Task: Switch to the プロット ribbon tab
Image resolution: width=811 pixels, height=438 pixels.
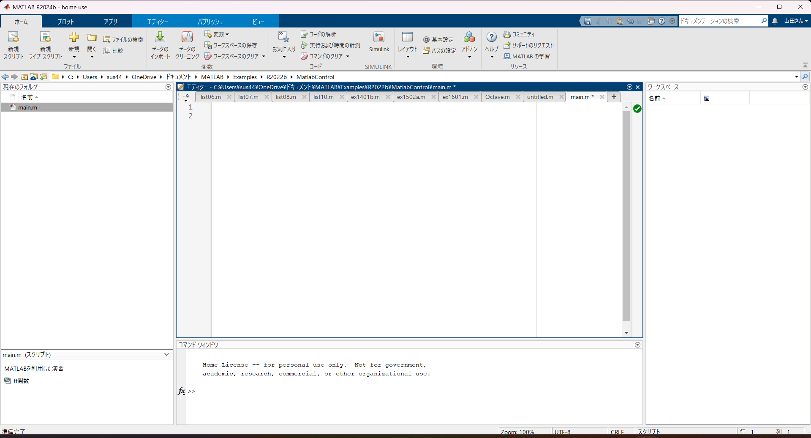Action: 65,21
